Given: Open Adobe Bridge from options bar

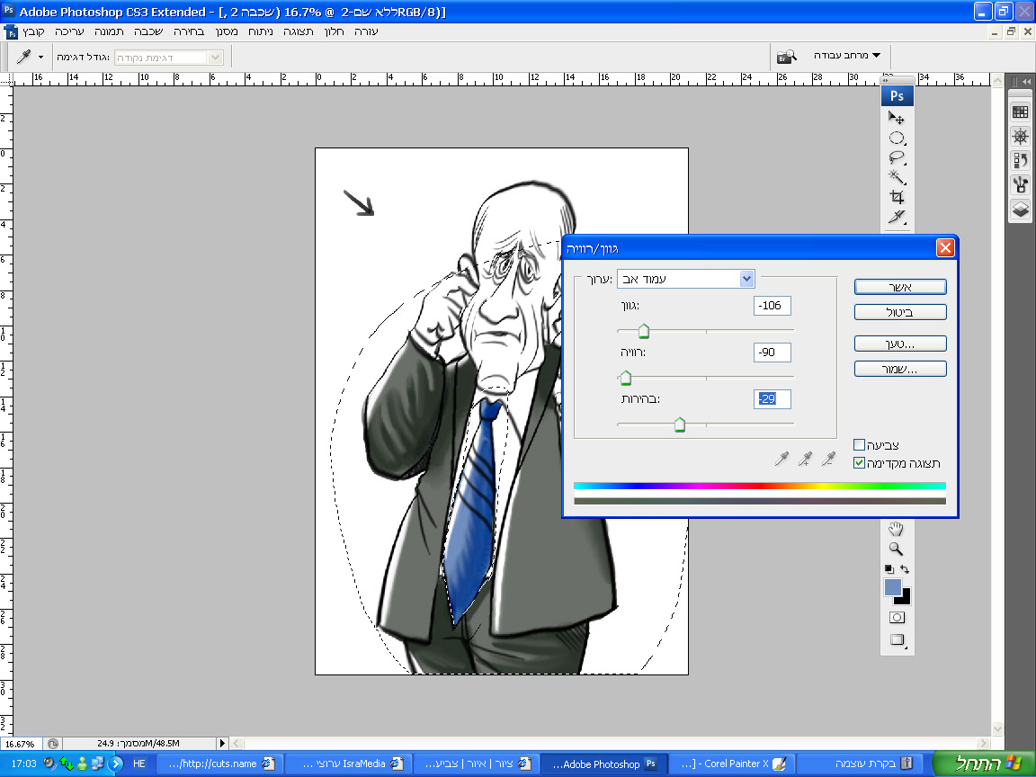Looking at the screenshot, I should 786,57.
